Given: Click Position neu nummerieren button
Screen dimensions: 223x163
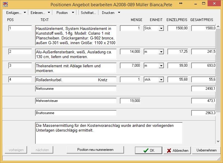Looking at the screenshot, I should pos(95,150).
